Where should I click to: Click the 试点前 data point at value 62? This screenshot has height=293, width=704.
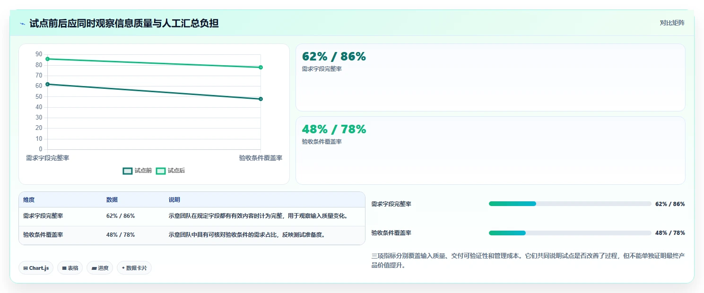[47, 84]
